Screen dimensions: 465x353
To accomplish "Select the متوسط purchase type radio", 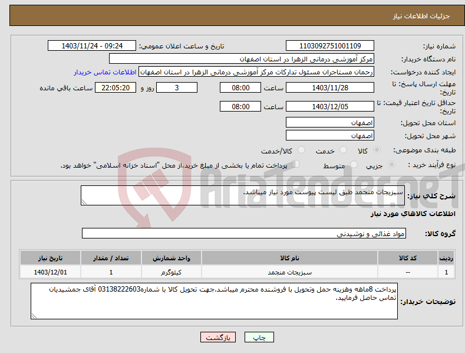I will 354,164.
